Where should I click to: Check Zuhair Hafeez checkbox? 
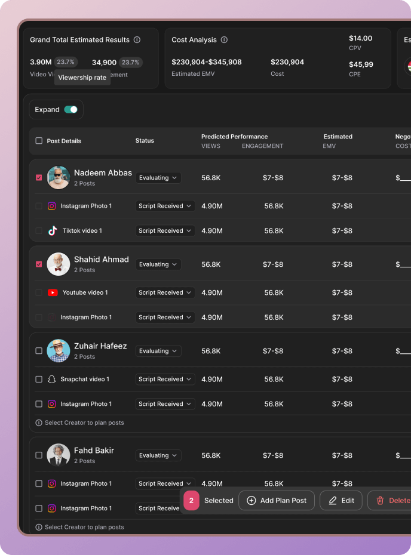[x=39, y=351]
